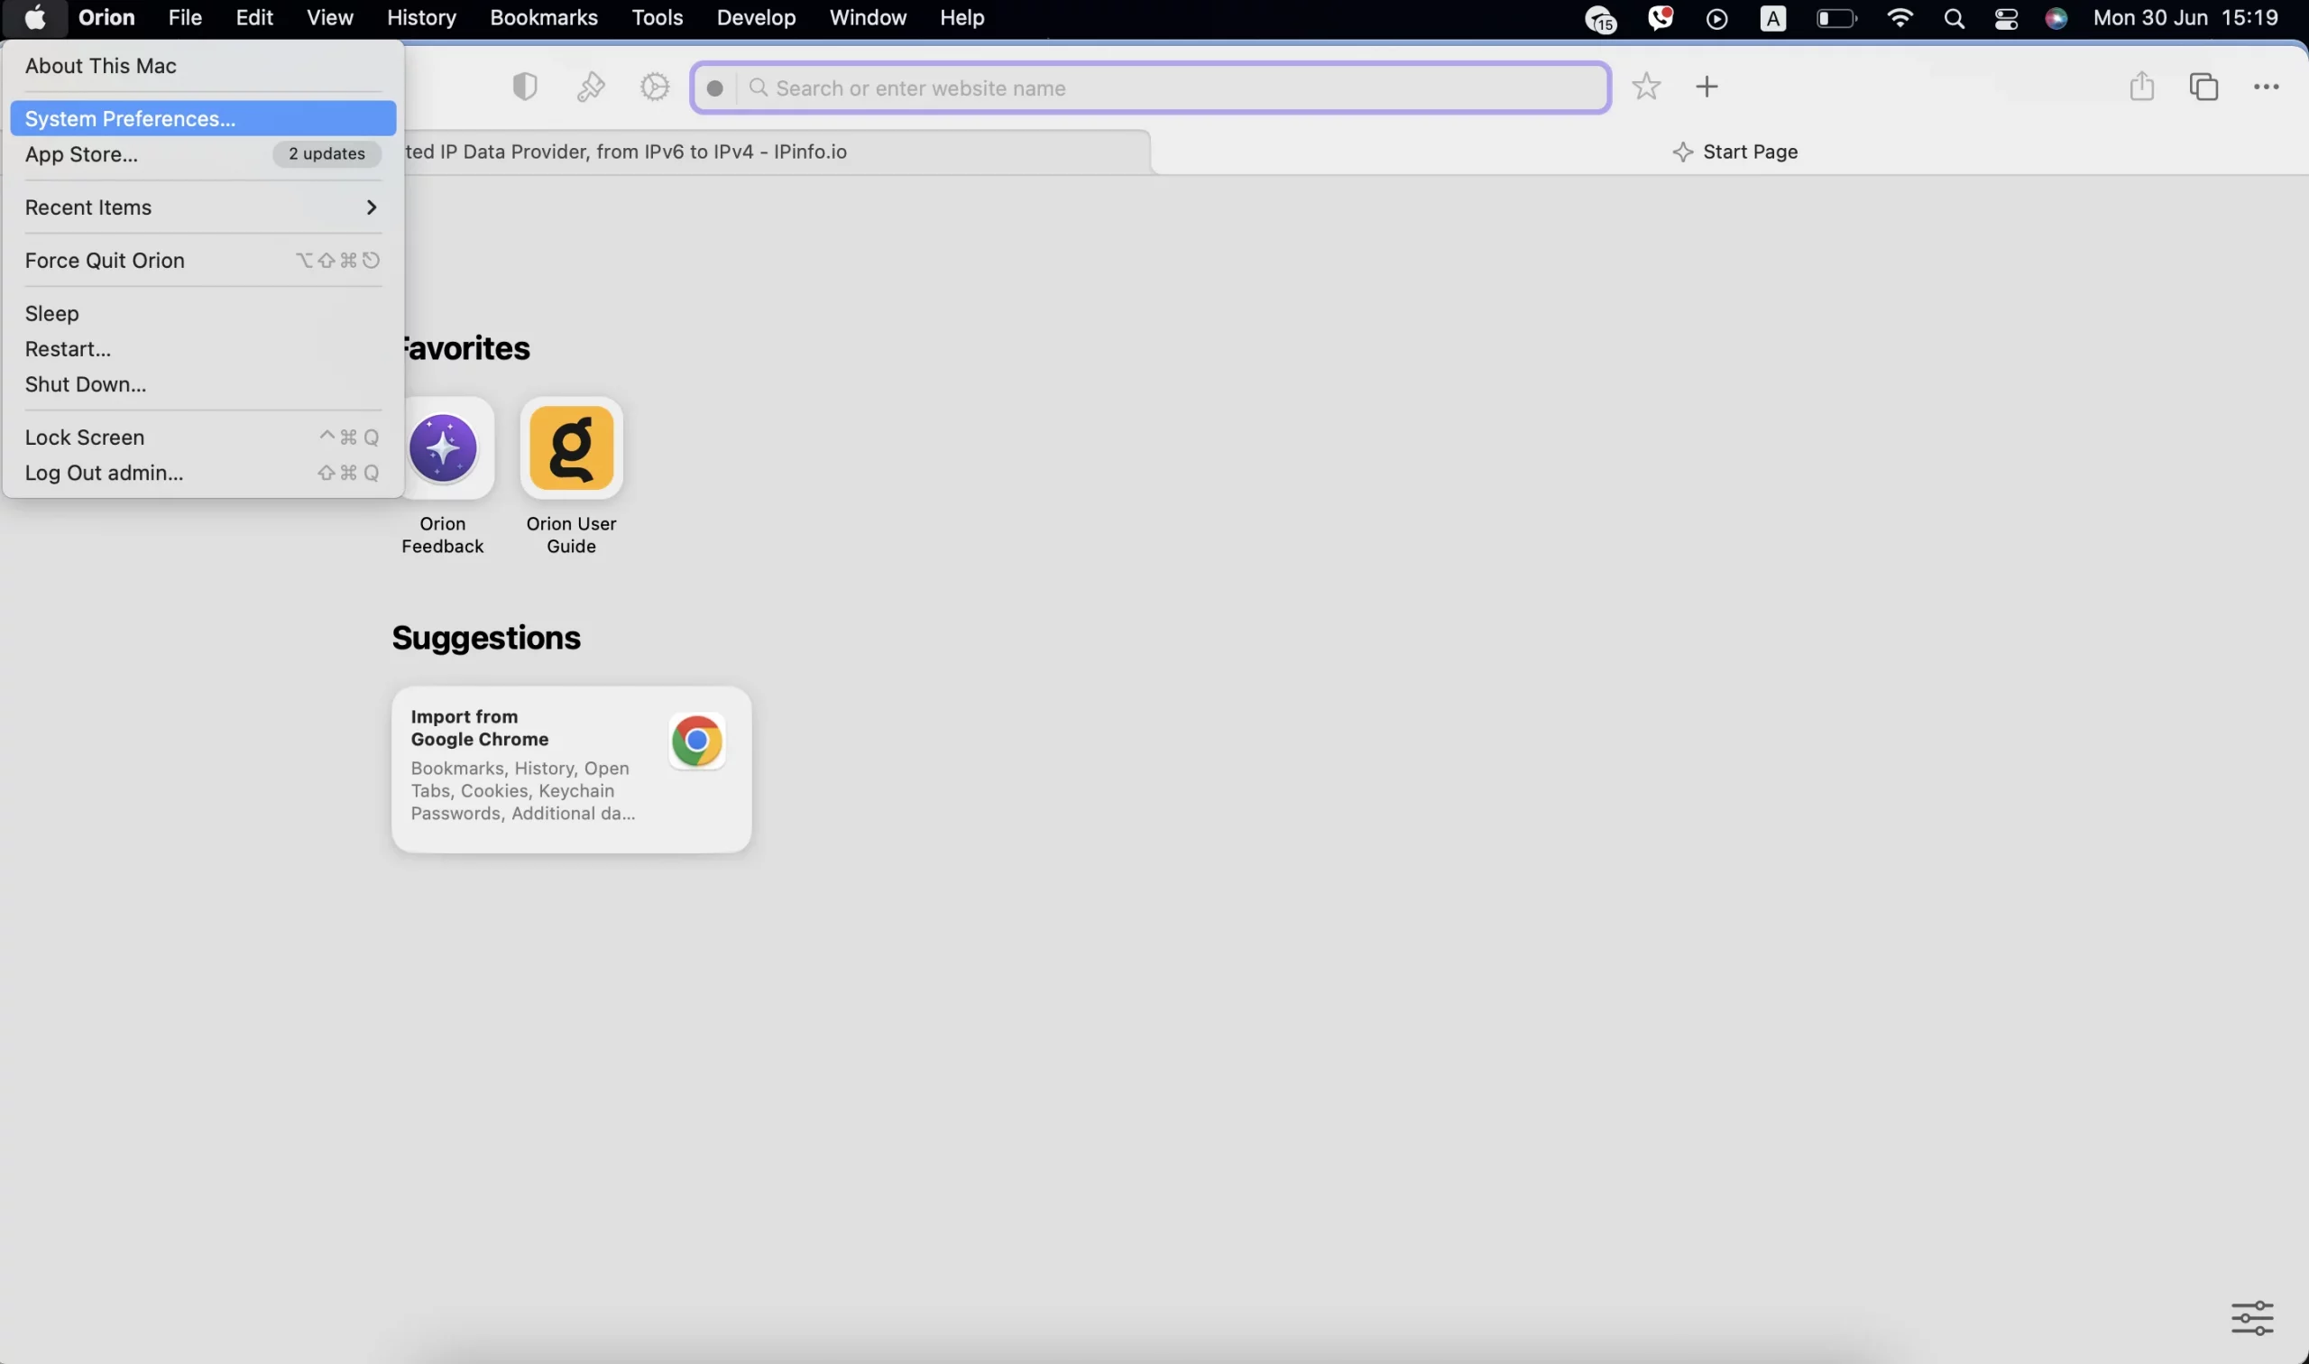Choose System Preferences… menu entry
Image resolution: width=2309 pixels, height=1364 pixels.
pos(203,118)
